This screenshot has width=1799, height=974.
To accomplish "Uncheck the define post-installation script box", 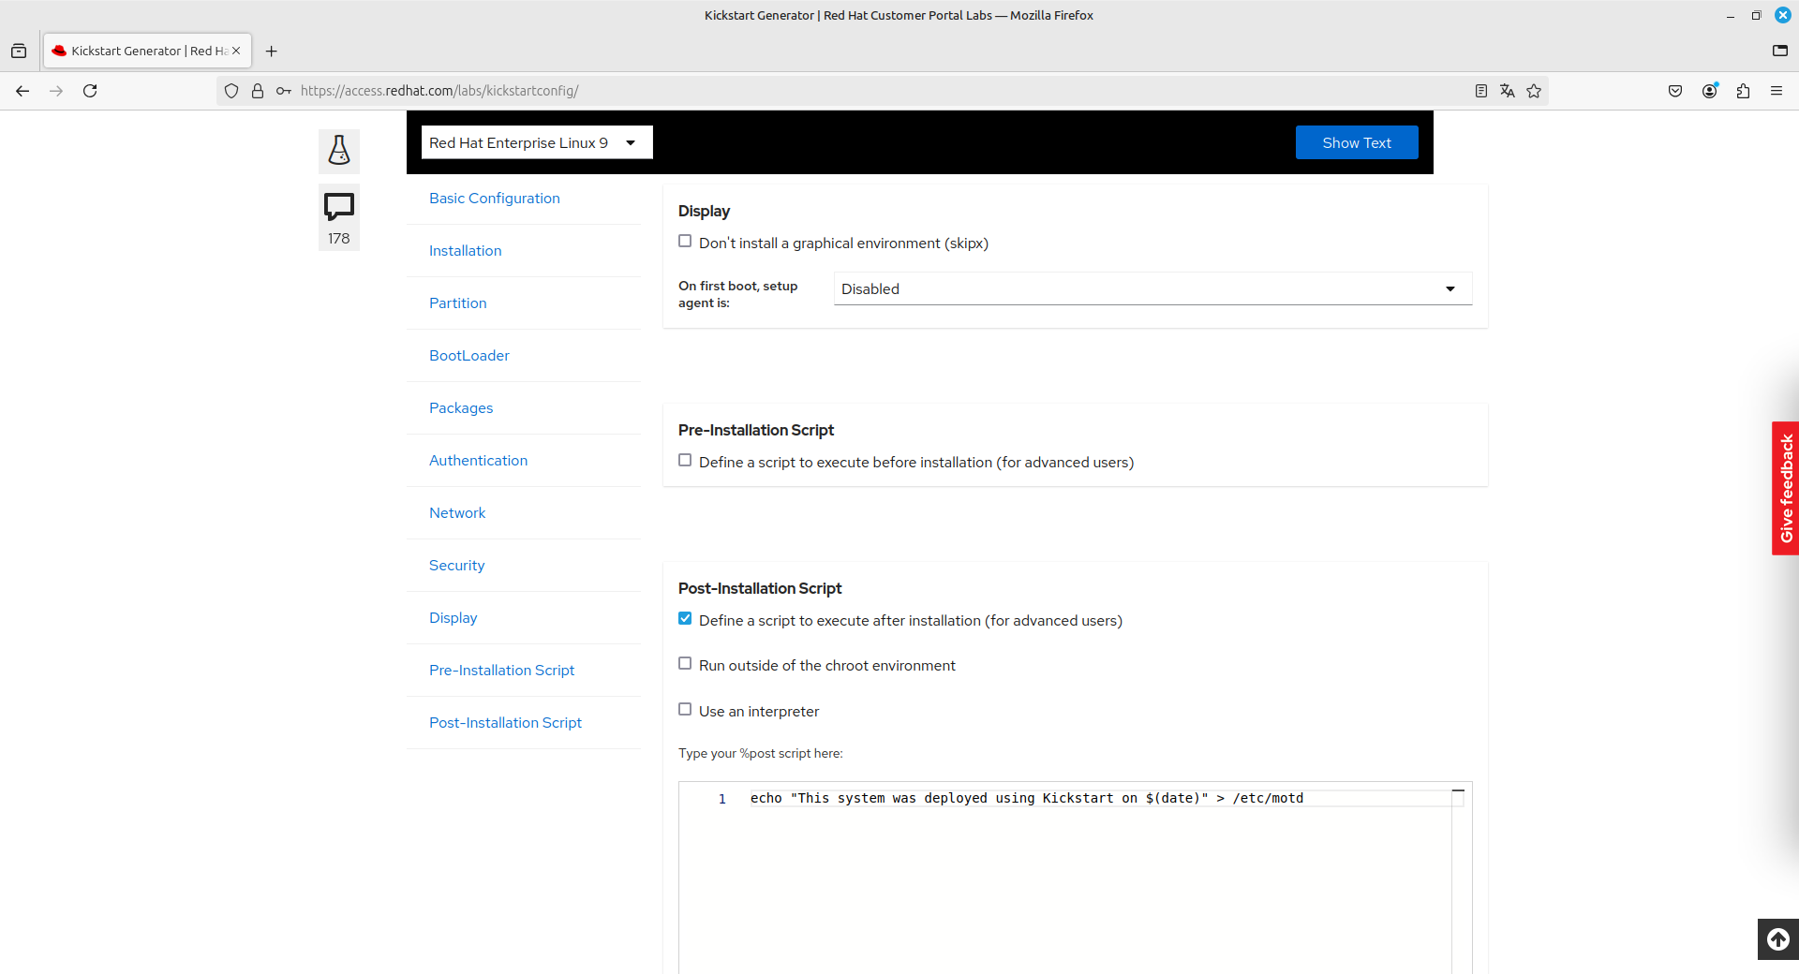I will coord(685,619).
